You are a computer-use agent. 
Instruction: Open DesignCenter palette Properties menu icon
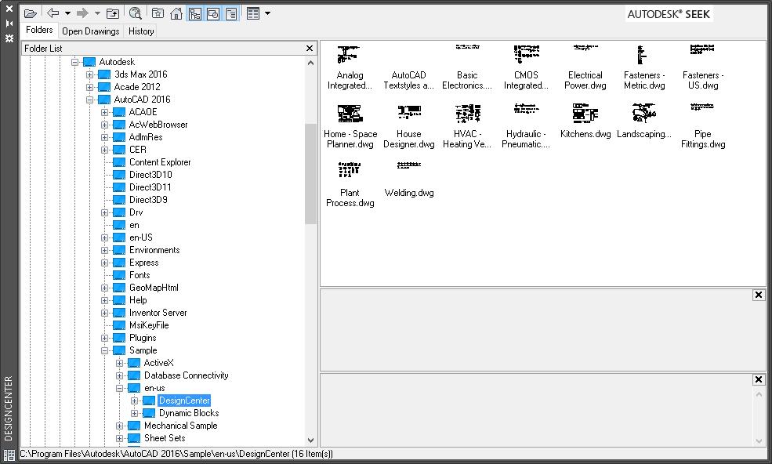coord(9,38)
